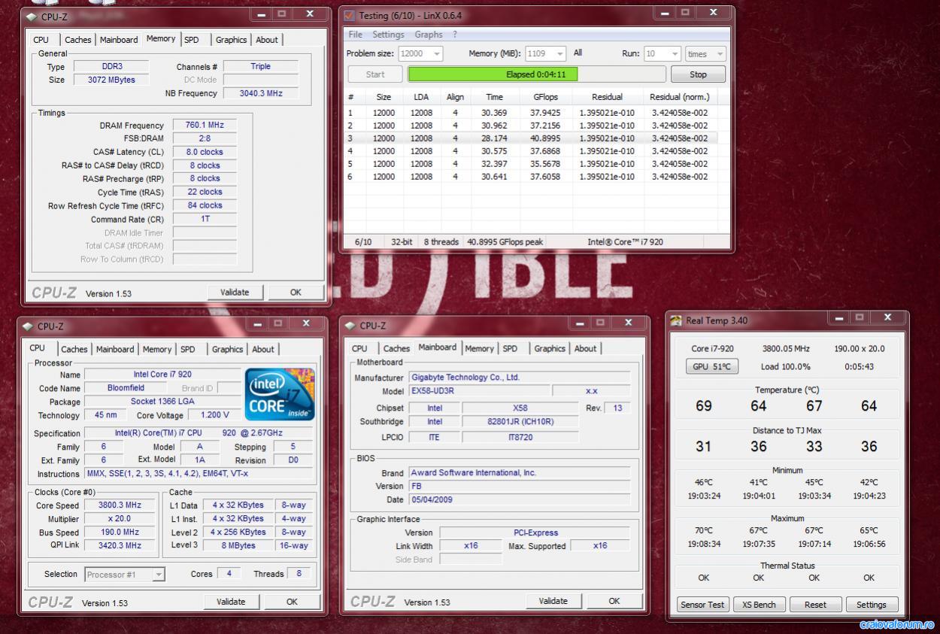Switch to the SPD tab in the Memory CPU-Z window
This screenshot has height=634, width=940.
192,40
